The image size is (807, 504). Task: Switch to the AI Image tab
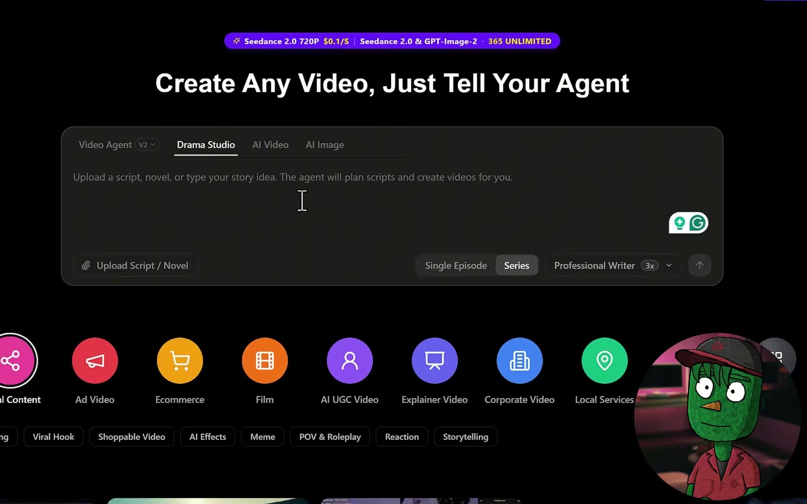[325, 145]
